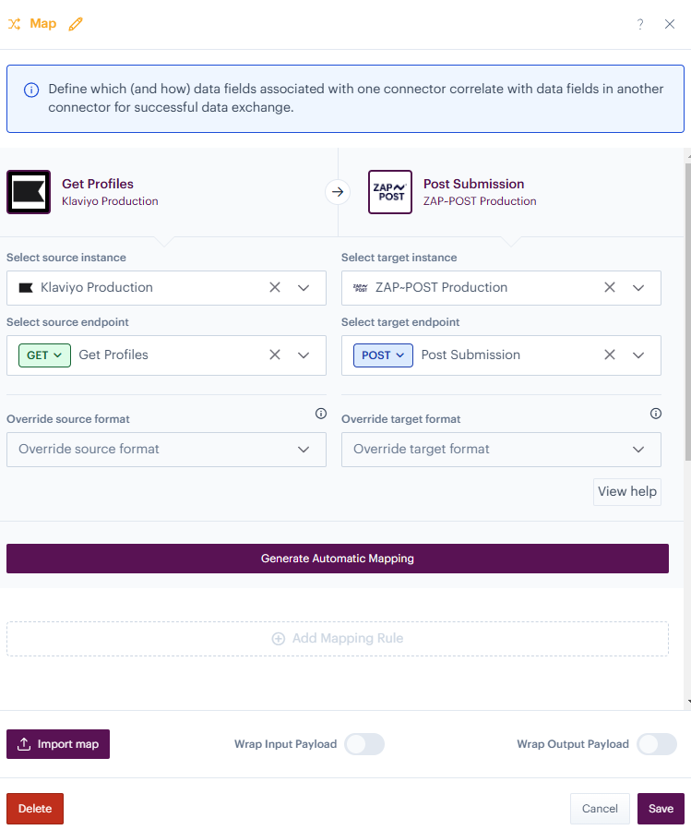The width and height of the screenshot is (691, 830).
Task: Clear the Klaviyo Production source instance
Action: (275, 287)
